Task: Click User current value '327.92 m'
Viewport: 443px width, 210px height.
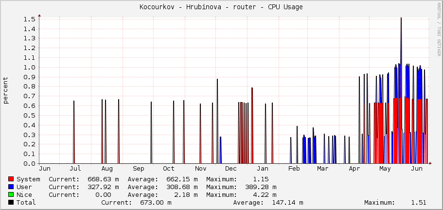Action: click(x=103, y=187)
